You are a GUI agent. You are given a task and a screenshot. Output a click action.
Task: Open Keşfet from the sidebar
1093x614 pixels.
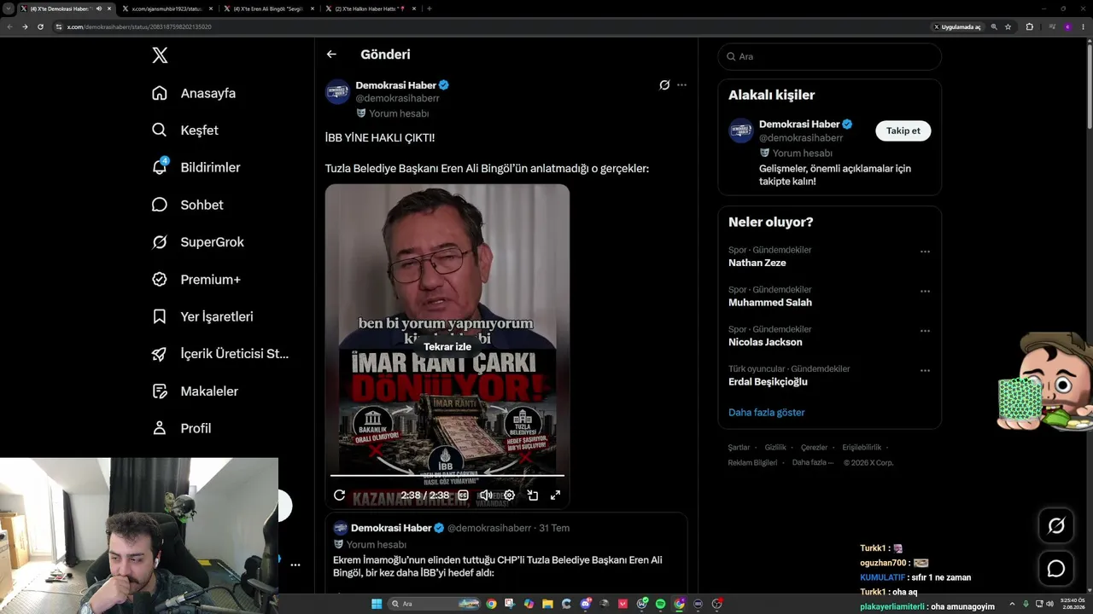[x=185, y=130]
